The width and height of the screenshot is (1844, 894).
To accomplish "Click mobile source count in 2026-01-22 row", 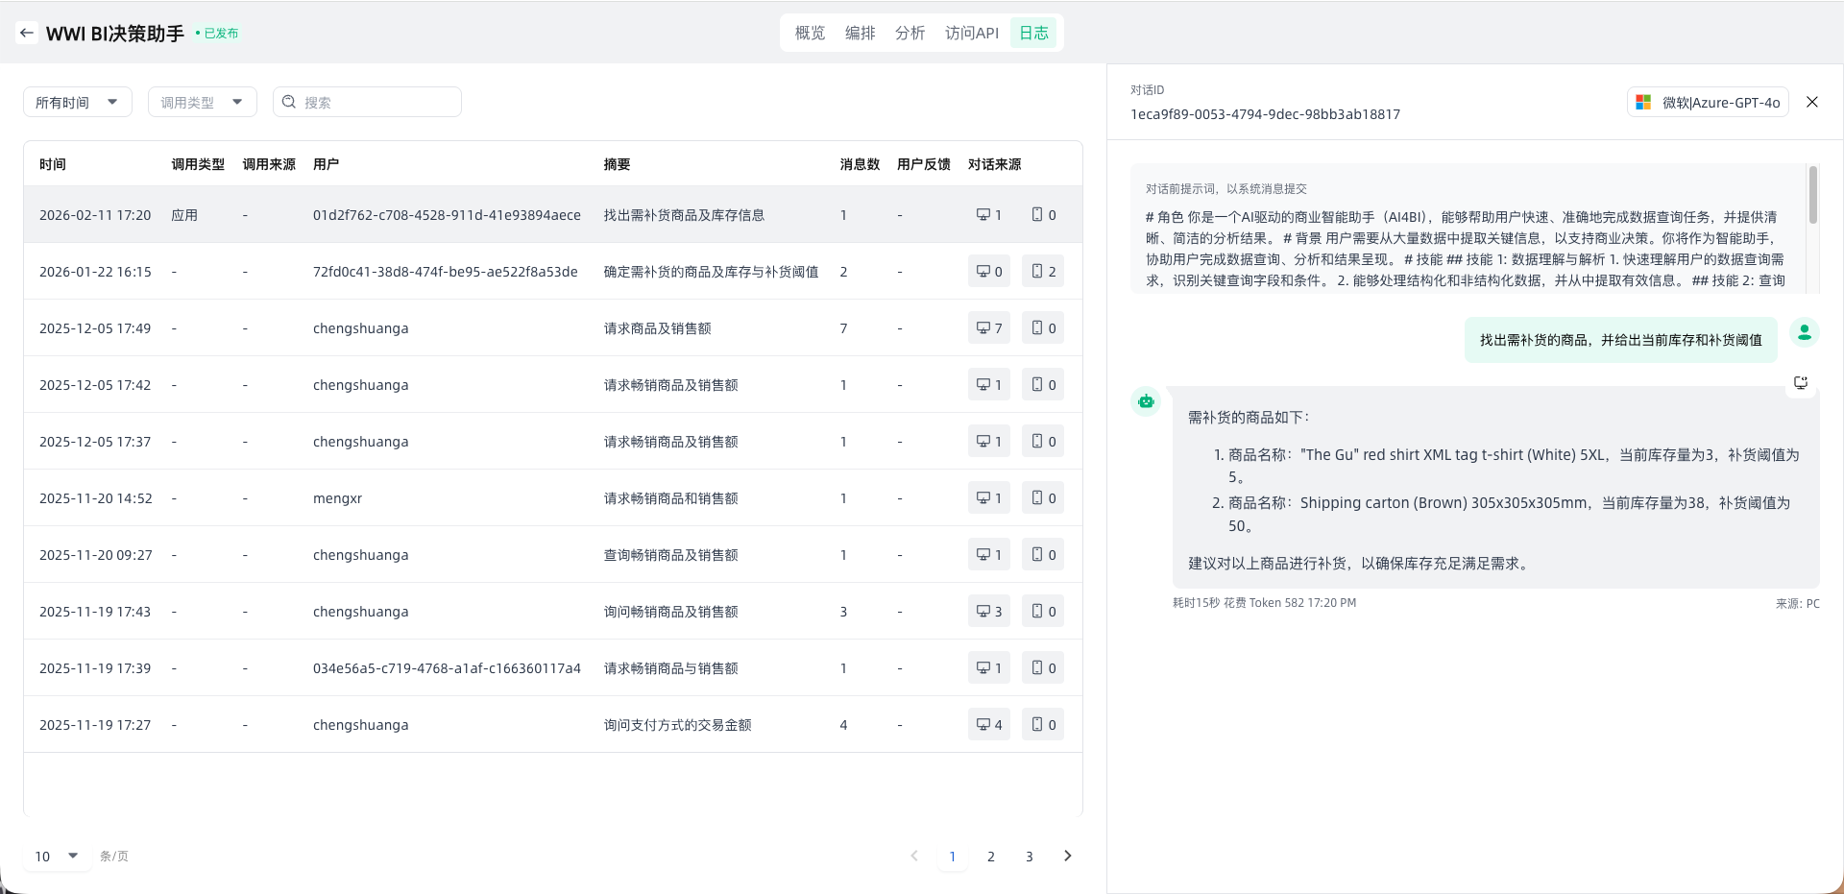I will [x=1042, y=272].
